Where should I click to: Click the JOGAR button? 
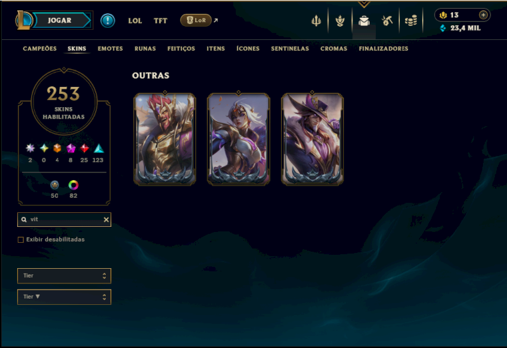pyautogui.click(x=60, y=20)
